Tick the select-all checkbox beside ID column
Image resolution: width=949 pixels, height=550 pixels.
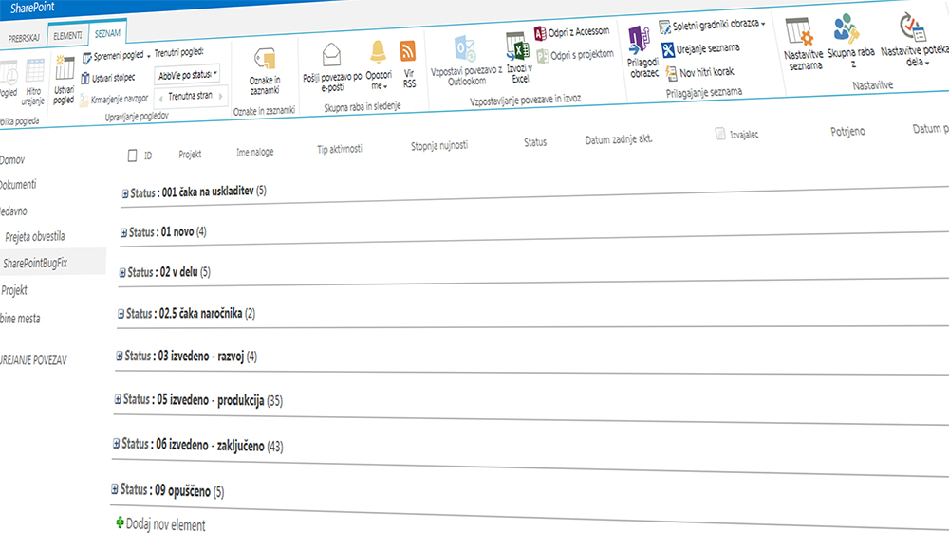click(x=132, y=155)
